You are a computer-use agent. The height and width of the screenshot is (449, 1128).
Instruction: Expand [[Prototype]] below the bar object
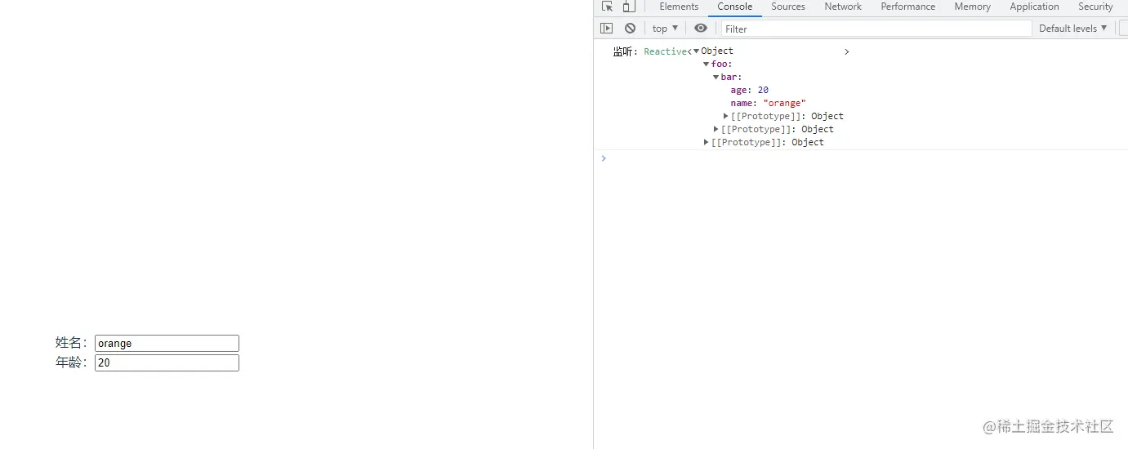tap(716, 129)
